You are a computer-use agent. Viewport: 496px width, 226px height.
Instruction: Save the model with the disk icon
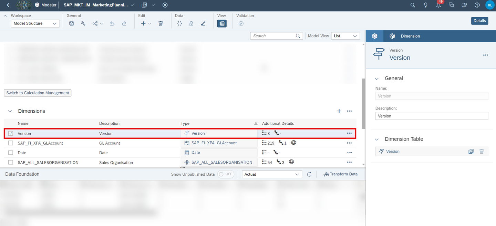72,23
